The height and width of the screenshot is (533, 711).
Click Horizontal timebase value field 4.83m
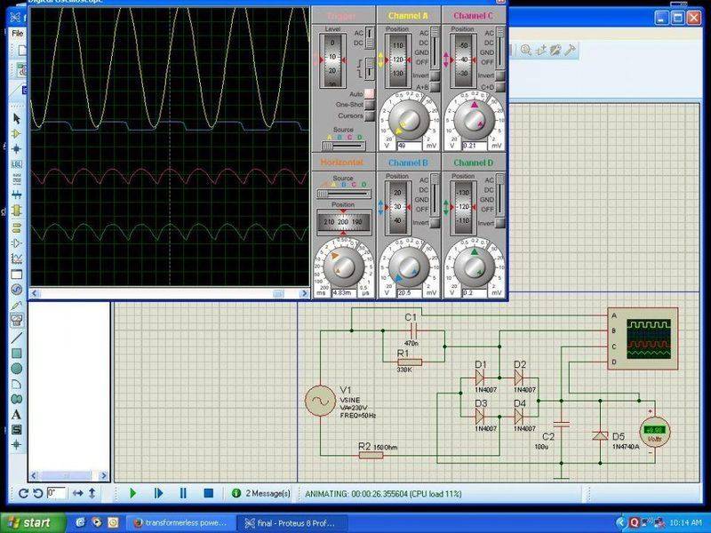click(344, 293)
